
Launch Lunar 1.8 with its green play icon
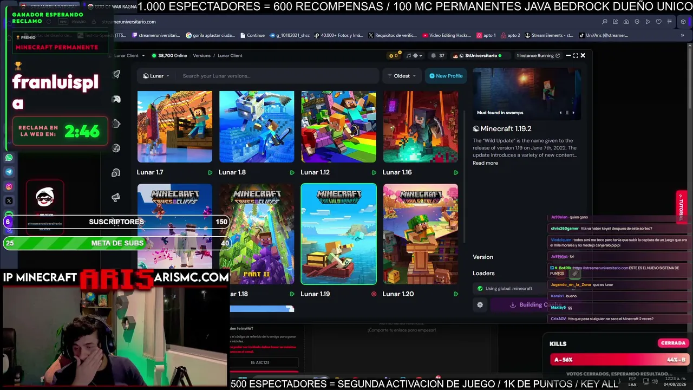pos(292,172)
